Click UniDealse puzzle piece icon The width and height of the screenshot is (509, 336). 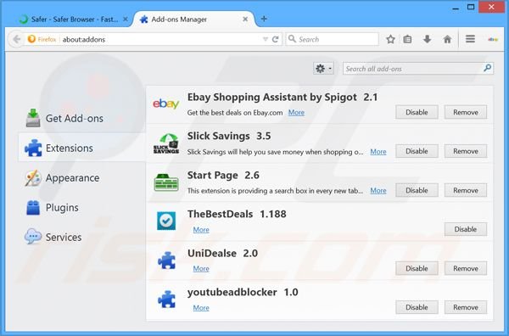coord(166,260)
